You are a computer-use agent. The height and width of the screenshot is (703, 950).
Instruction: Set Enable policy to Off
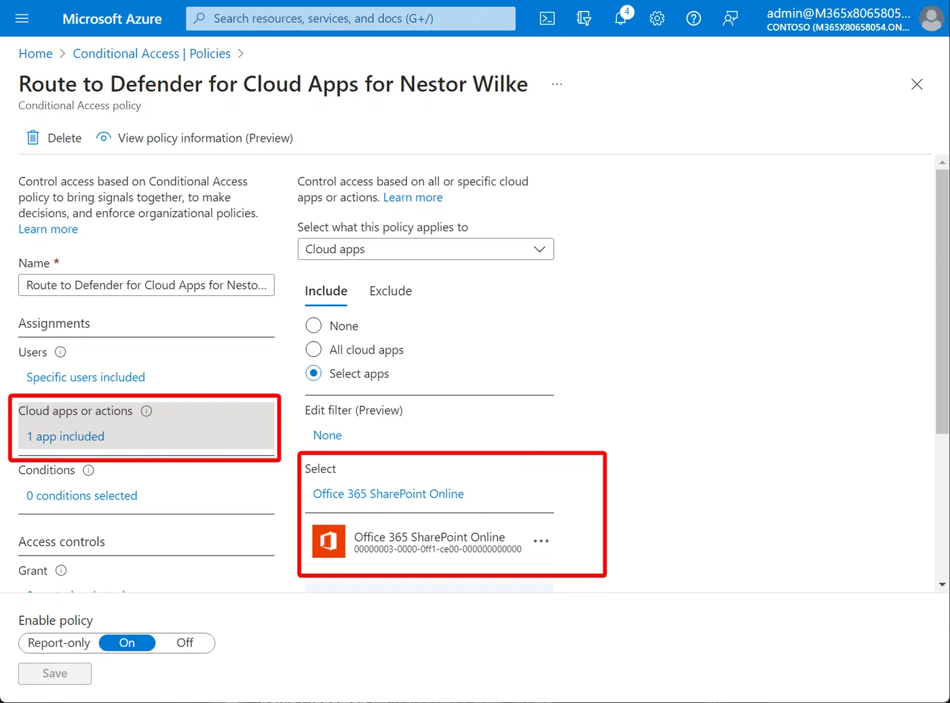click(x=185, y=643)
